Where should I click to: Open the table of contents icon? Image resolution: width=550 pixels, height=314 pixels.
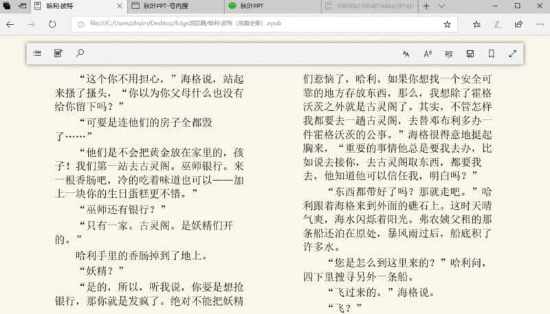(37, 54)
